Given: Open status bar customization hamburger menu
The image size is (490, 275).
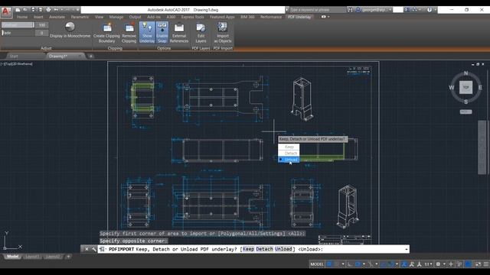Looking at the screenshot, I should click(x=486, y=264).
